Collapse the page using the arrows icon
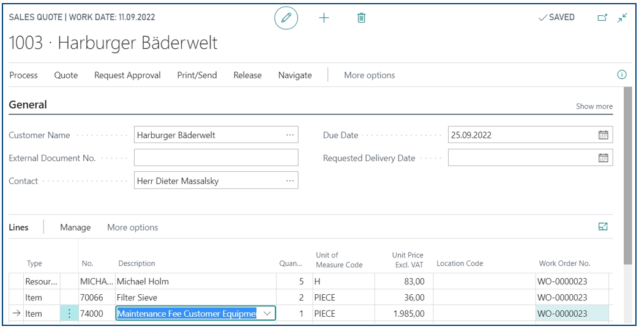 tap(622, 18)
